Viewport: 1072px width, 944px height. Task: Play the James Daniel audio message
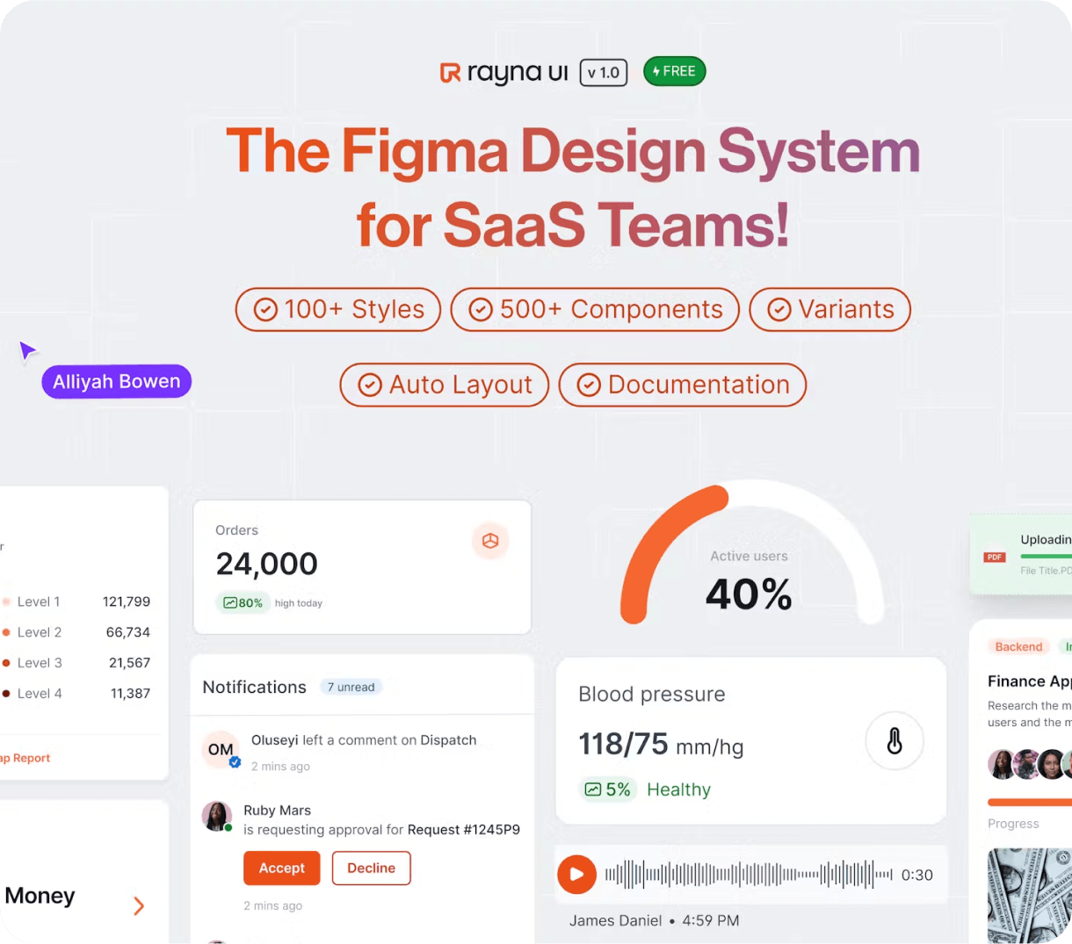point(576,875)
